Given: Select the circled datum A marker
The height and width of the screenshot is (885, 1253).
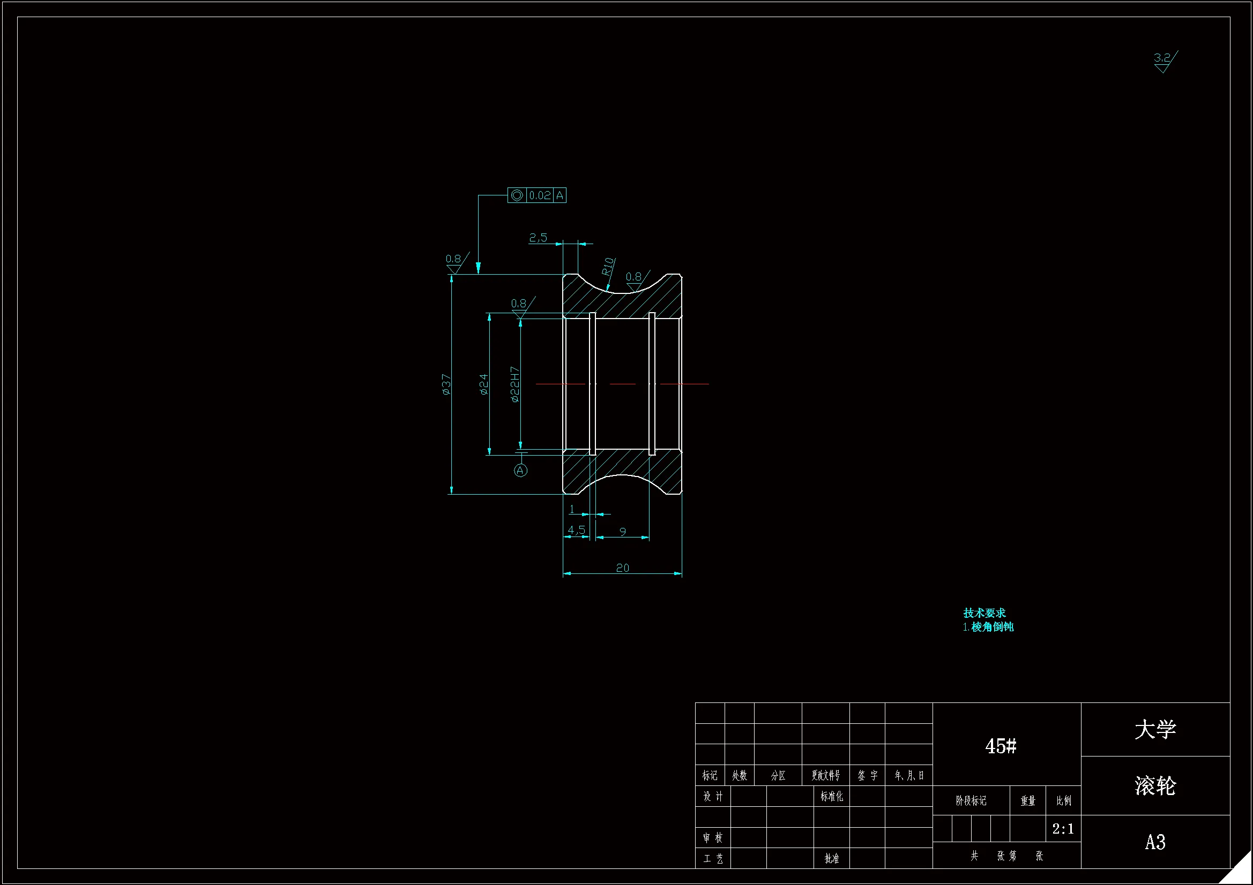Looking at the screenshot, I should pyautogui.click(x=520, y=470).
